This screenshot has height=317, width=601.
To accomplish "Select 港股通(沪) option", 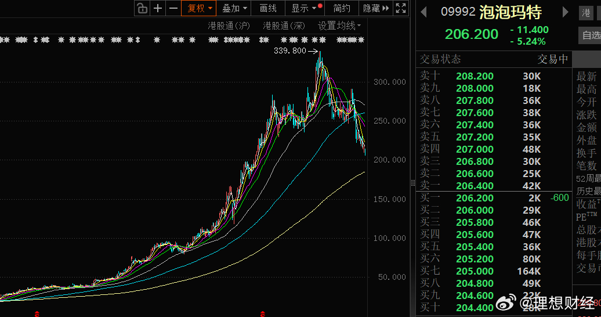I will (x=229, y=26).
